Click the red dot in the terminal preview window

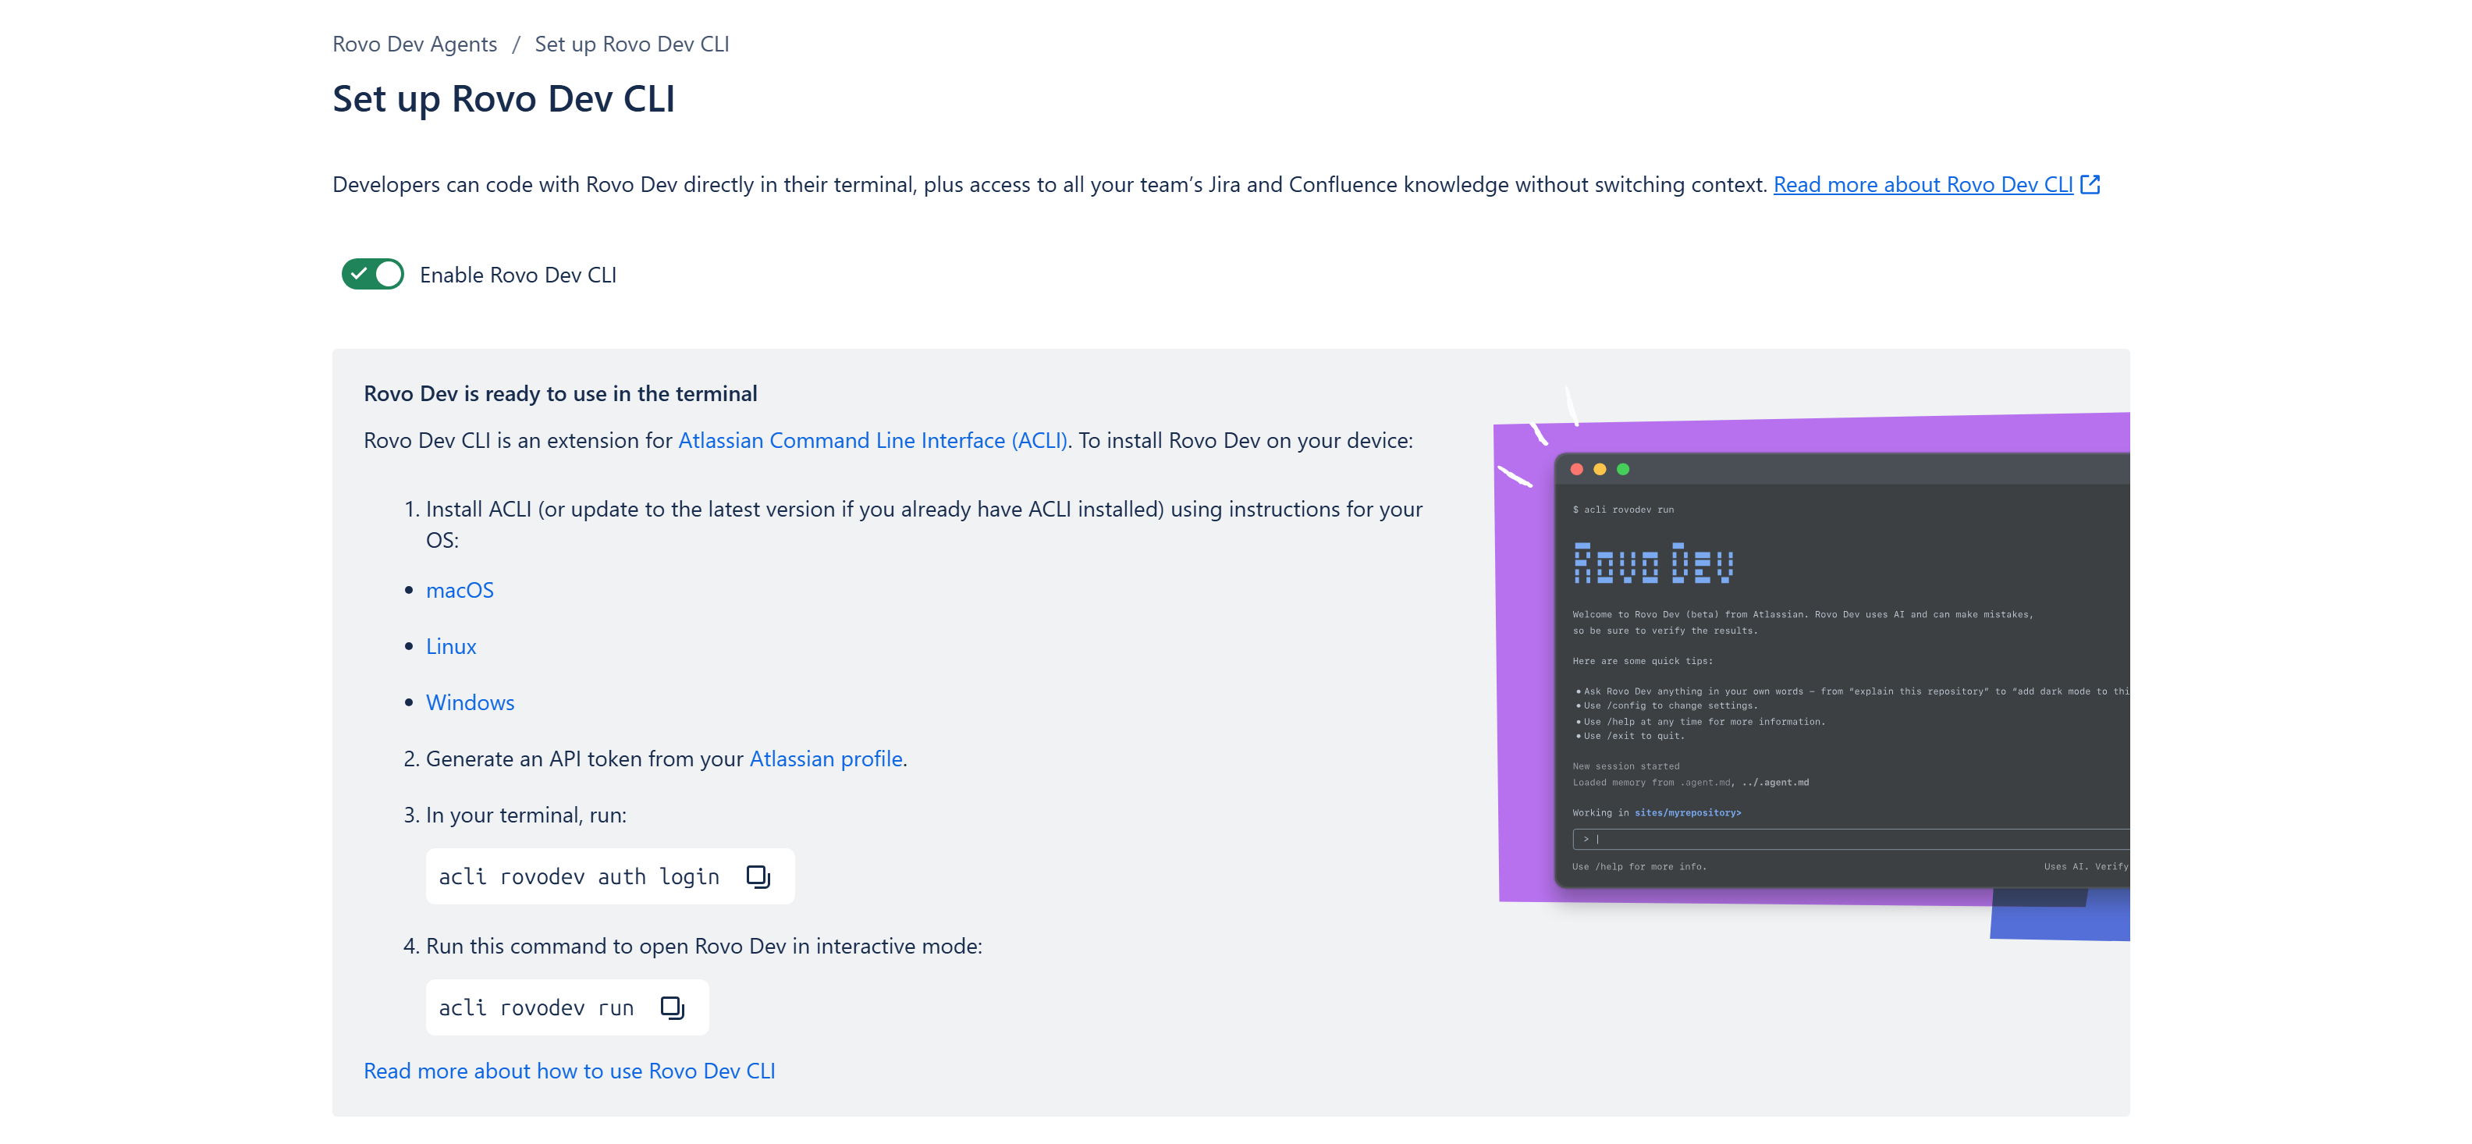pos(1577,471)
